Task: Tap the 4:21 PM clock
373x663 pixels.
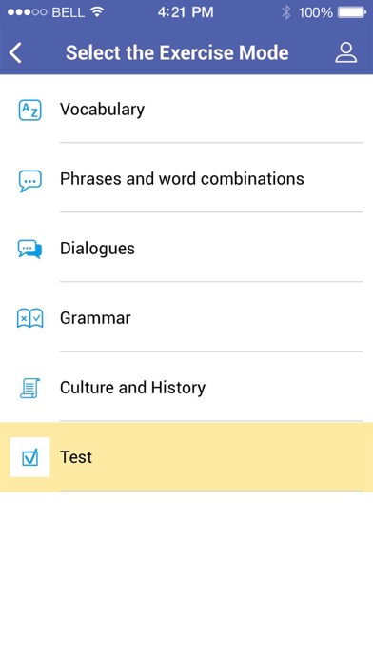Action: coord(186,12)
